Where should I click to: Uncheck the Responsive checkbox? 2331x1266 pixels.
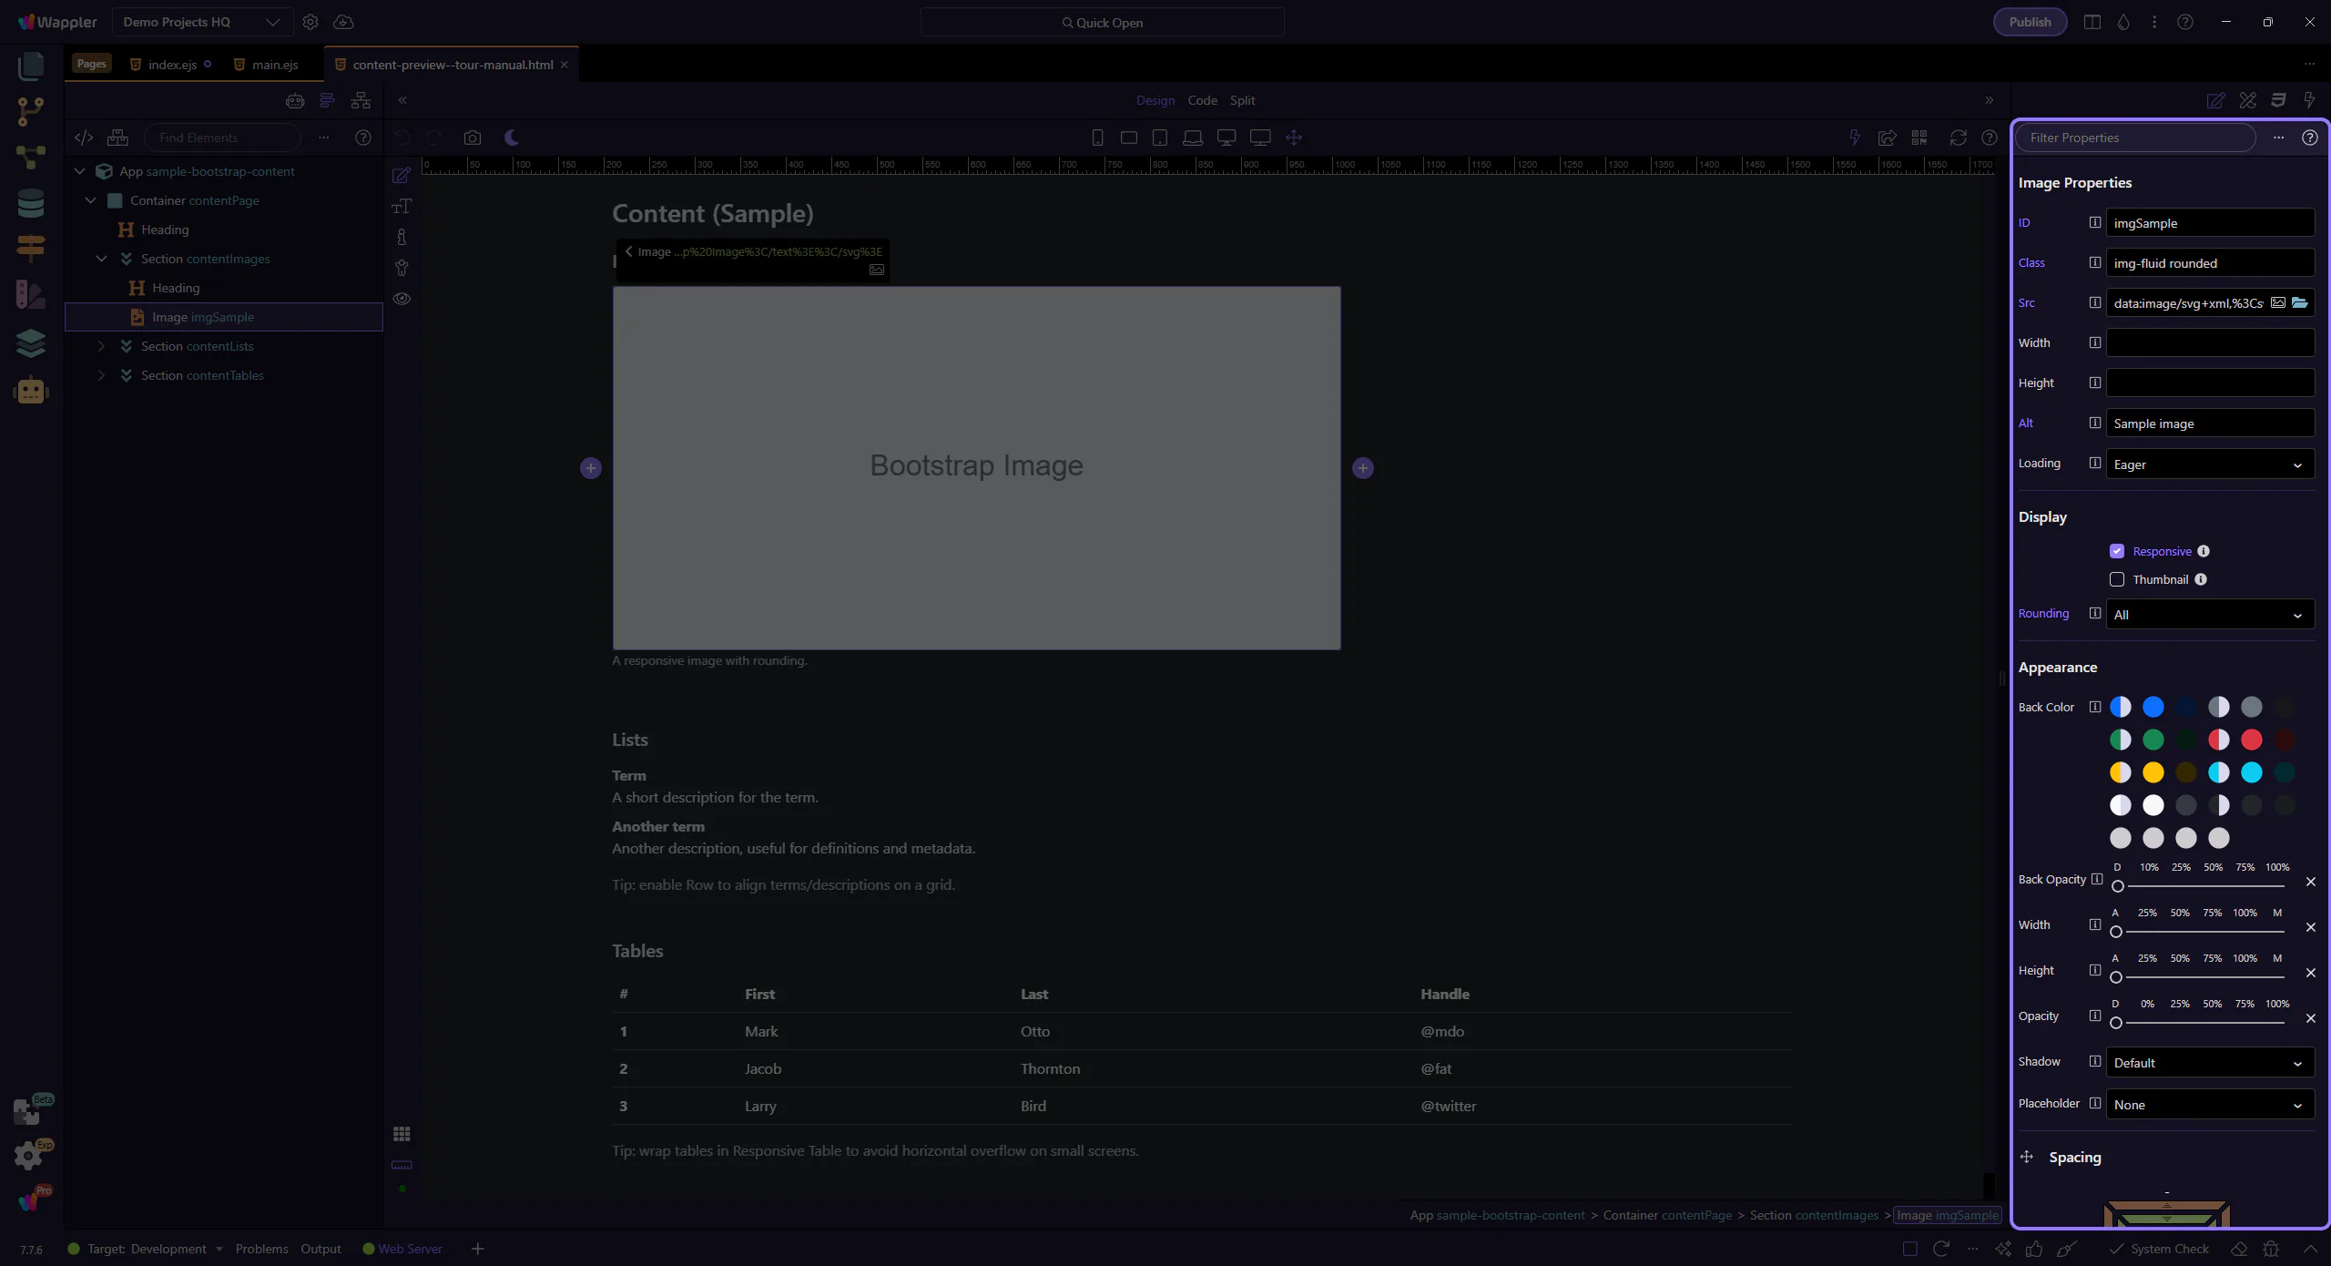2117,551
